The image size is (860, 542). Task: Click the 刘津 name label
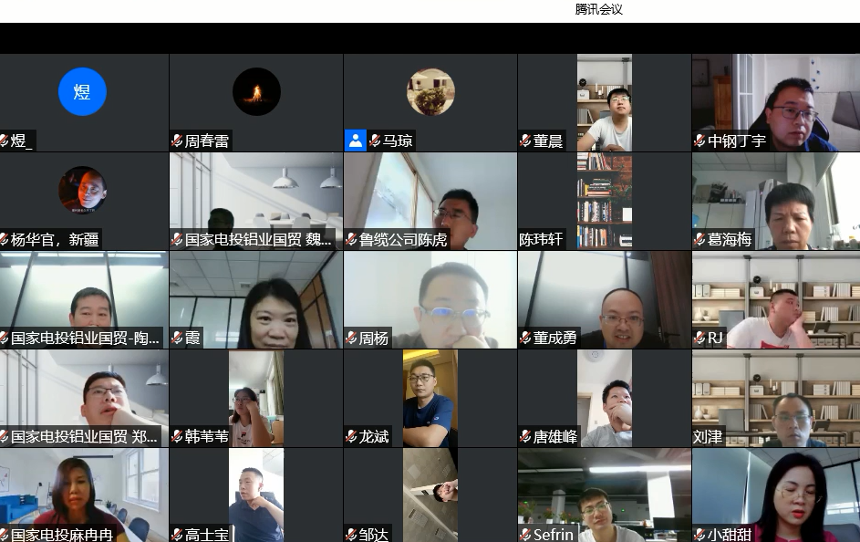pos(708,436)
